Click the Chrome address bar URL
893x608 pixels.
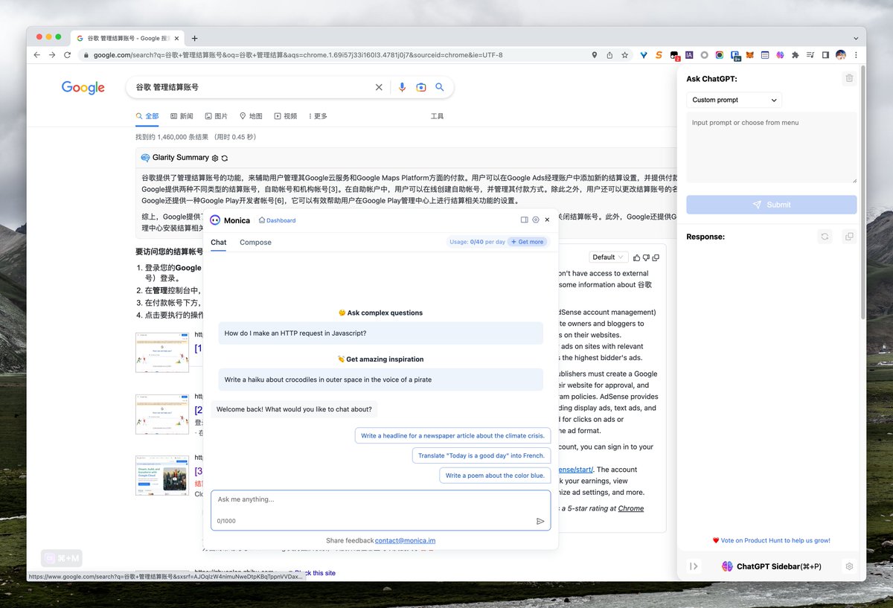coord(298,55)
